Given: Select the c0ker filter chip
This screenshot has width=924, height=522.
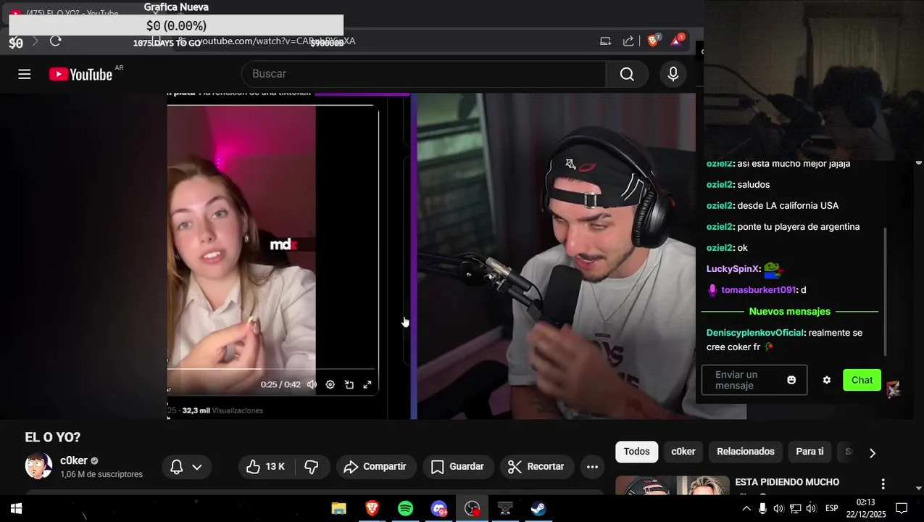Looking at the screenshot, I should [683, 452].
